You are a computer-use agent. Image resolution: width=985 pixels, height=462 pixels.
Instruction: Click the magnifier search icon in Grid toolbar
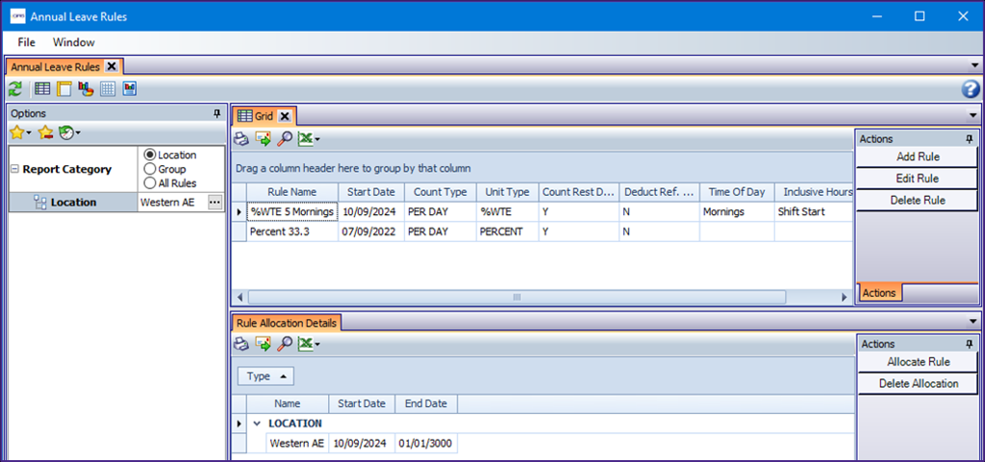pyautogui.click(x=285, y=139)
